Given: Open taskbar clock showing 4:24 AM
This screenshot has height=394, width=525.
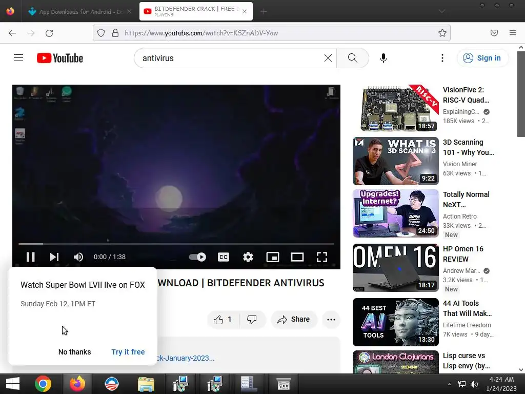Looking at the screenshot, I should coord(501,384).
